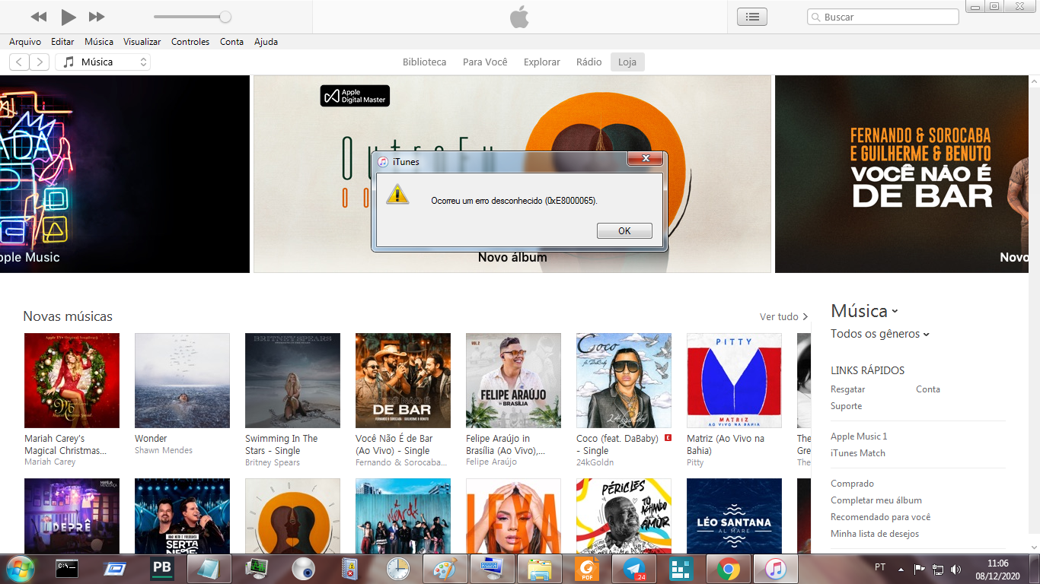Close the iTunes error dialog with X
1040x584 pixels.
pyautogui.click(x=646, y=158)
